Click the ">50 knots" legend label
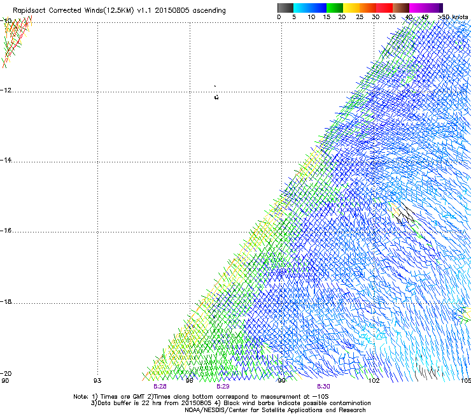The height and width of the screenshot is (414, 471). tap(453, 17)
